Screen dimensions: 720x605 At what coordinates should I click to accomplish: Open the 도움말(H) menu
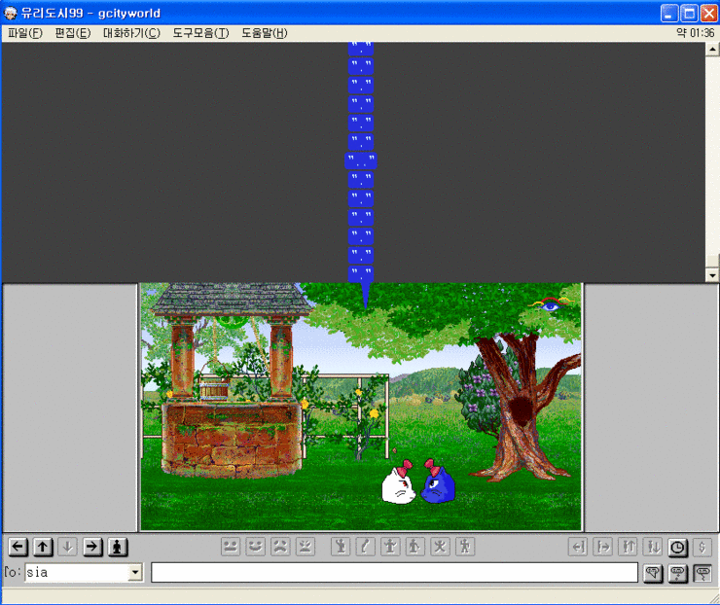(x=265, y=33)
